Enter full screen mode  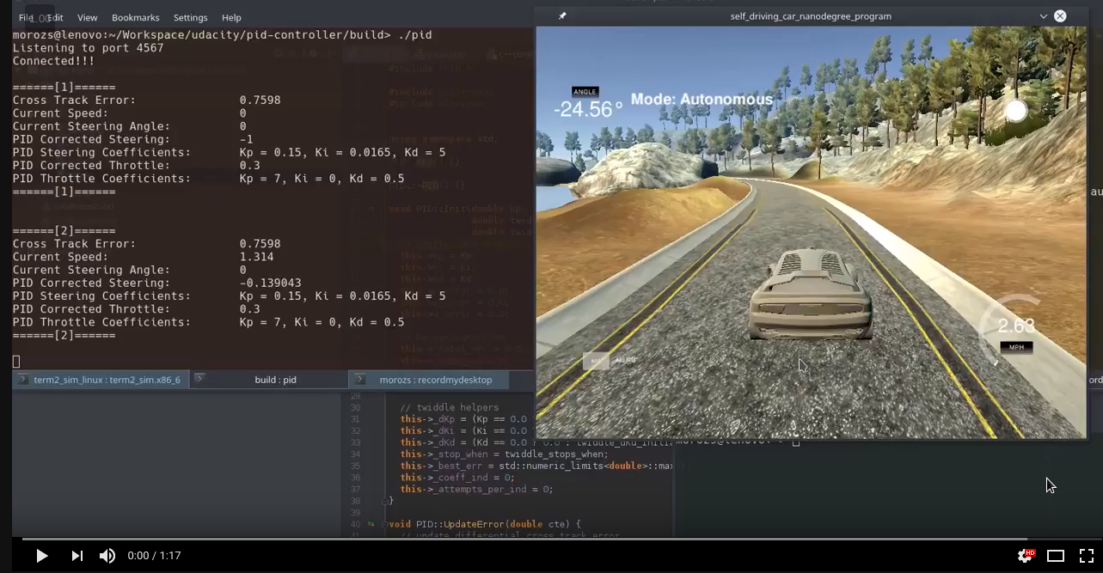click(1086, 556)
